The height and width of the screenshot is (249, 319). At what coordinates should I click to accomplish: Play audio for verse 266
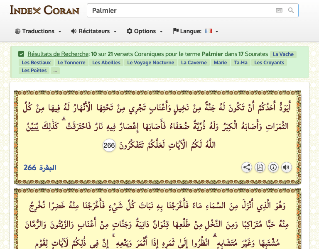pyautogui.click(x=286, y=167)
